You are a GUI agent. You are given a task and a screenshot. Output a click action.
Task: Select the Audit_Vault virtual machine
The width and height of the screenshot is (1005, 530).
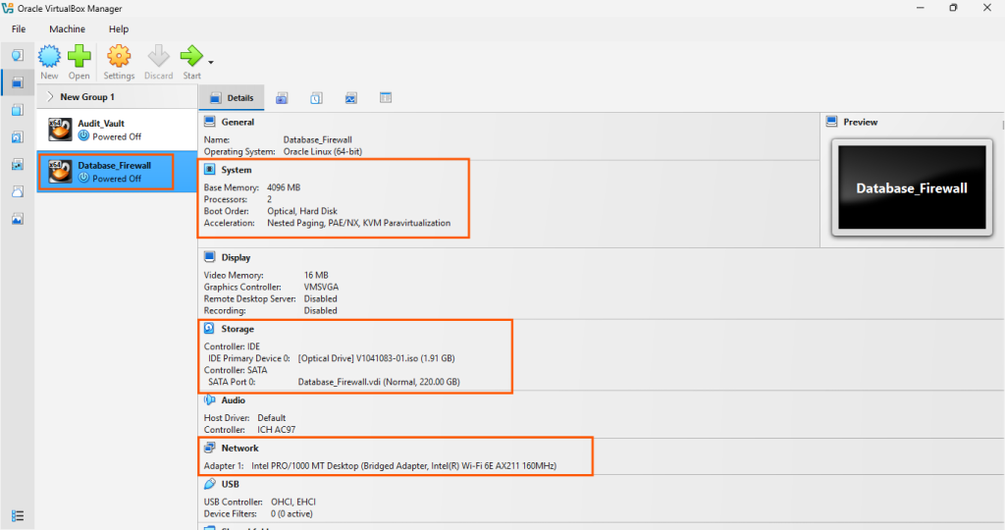117,130
